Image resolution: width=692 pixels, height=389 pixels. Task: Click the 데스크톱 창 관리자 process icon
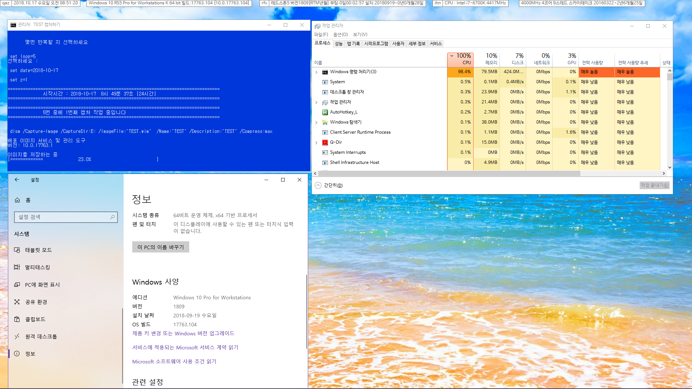(325, 92)
